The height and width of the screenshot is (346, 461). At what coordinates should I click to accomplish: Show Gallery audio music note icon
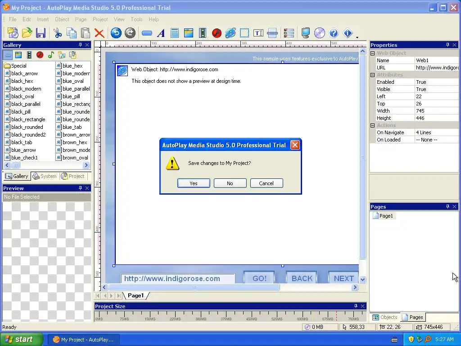coord(51,55)
